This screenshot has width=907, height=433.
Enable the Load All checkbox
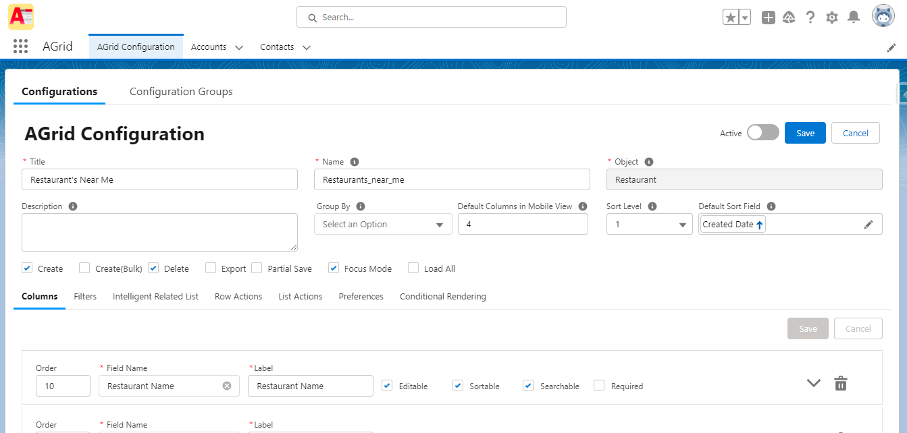(x=413, y=268)
